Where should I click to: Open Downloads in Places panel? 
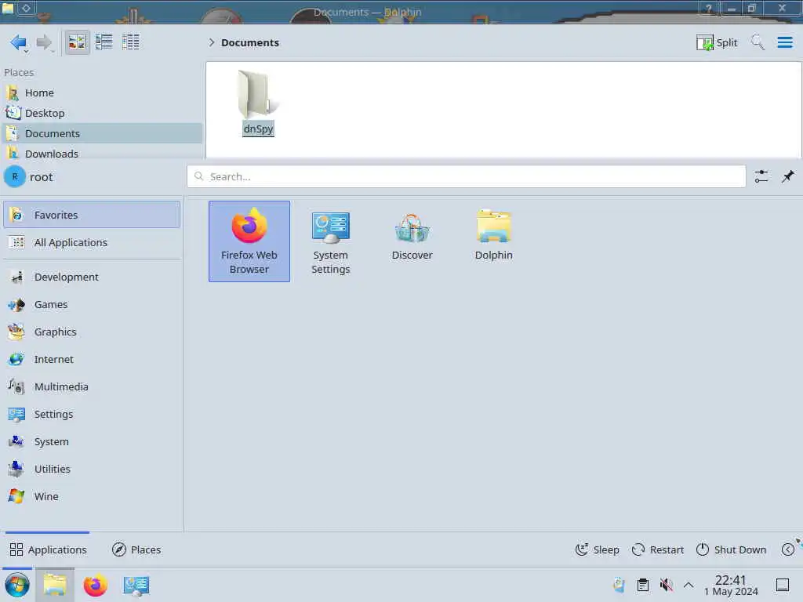tap(103, 153)
